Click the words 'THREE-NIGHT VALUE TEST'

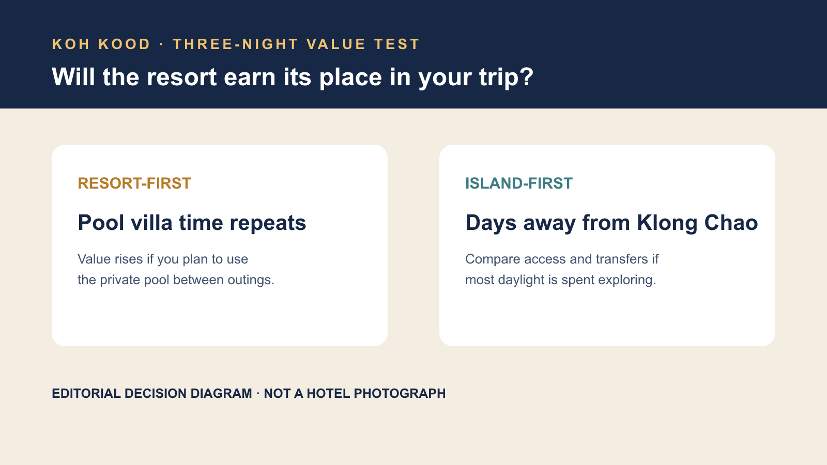[296, 44]
